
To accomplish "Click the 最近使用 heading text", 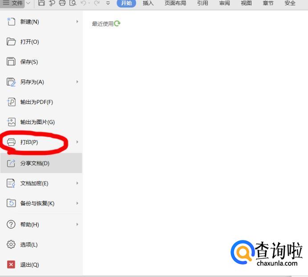I will [103, 24].
